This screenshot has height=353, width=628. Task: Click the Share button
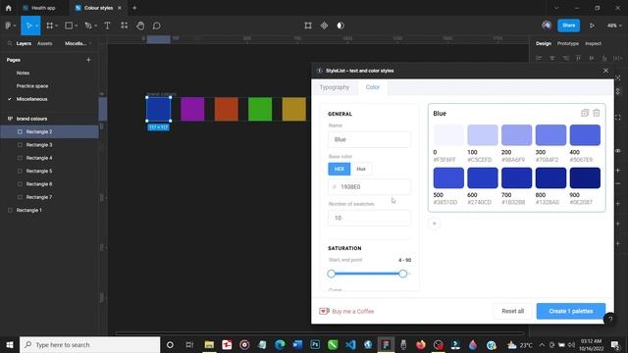click(568, 25)
